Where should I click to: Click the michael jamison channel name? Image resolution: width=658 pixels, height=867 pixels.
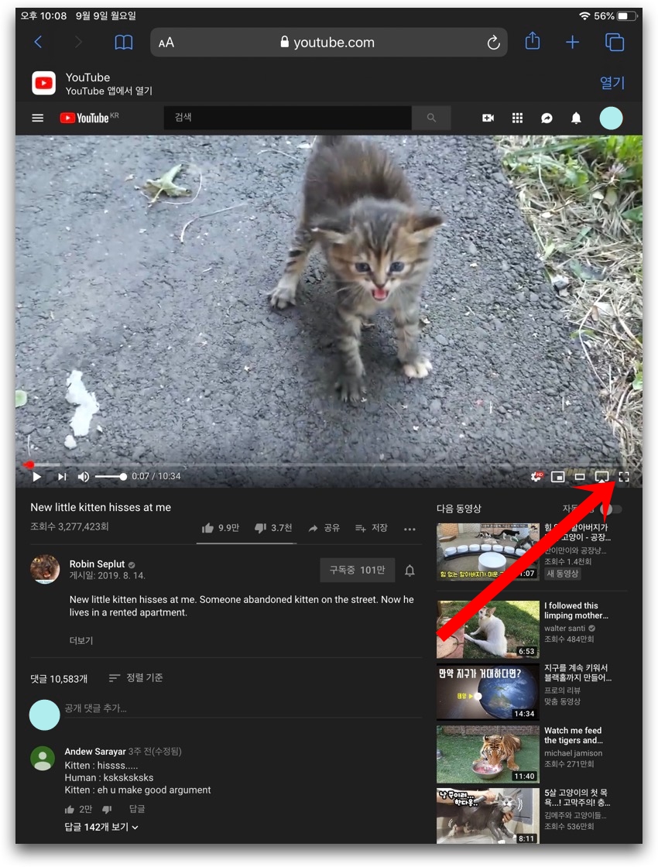[x=574, y=753]
